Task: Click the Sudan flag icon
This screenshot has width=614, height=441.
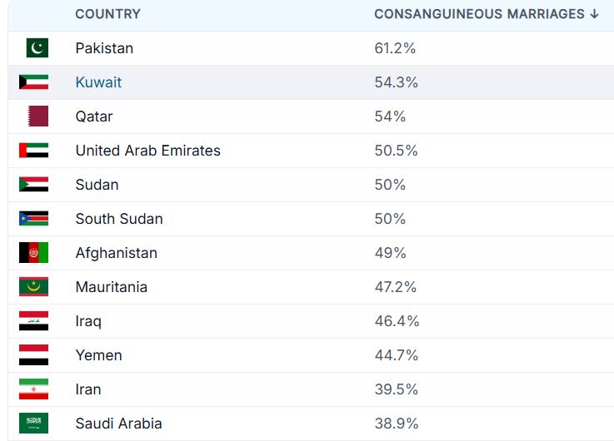Action: point(33,184)
